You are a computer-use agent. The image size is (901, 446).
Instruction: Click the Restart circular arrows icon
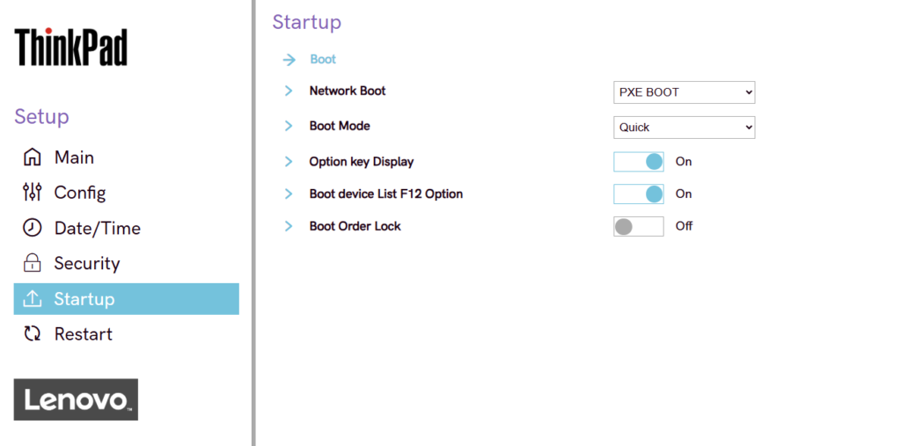coord(33,334)
